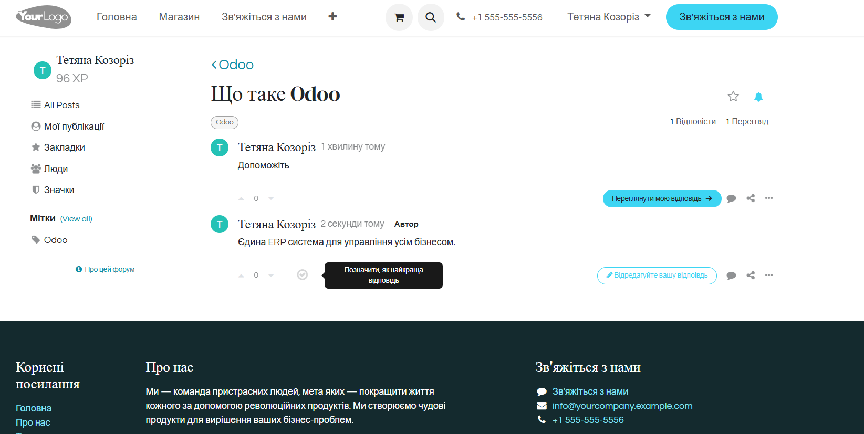The image size is (864, 434).
Task: Click the YourLogo site logo
Action: pos(43,17)
